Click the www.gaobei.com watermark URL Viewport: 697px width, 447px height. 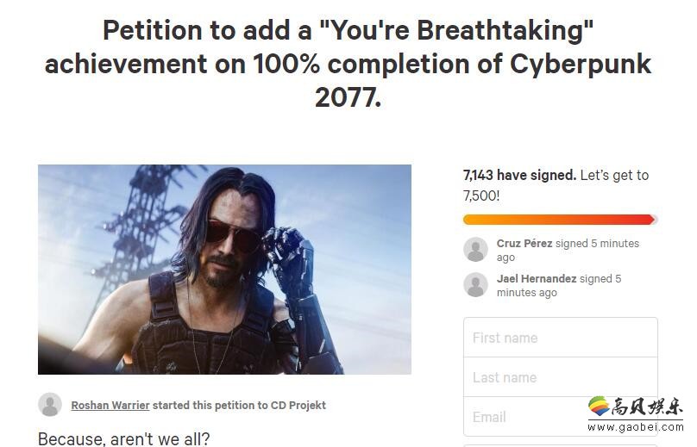[x=635, y=426]
